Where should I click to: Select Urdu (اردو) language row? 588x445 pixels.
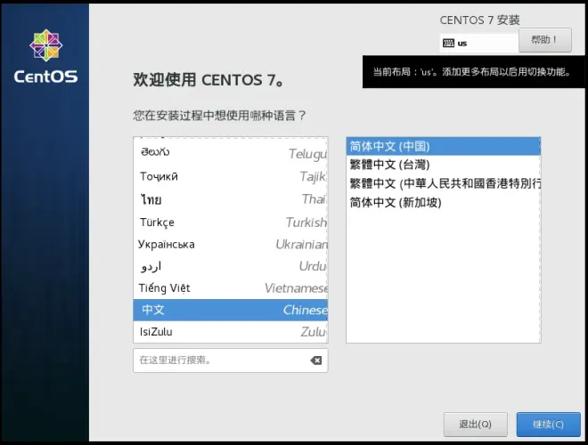(230, 266)
